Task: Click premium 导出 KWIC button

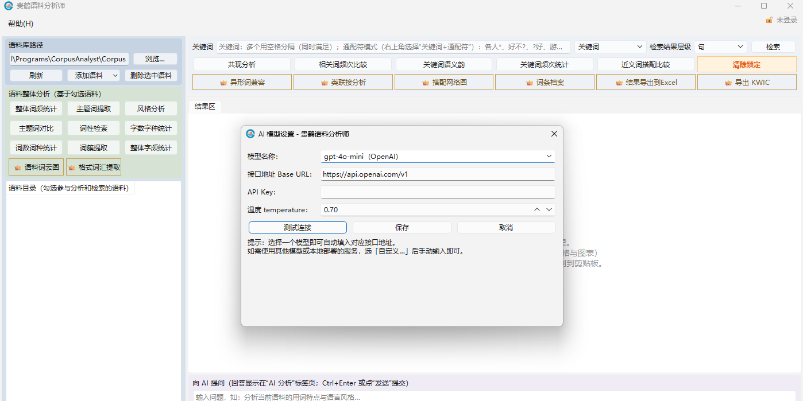Action: coord(747,82)
